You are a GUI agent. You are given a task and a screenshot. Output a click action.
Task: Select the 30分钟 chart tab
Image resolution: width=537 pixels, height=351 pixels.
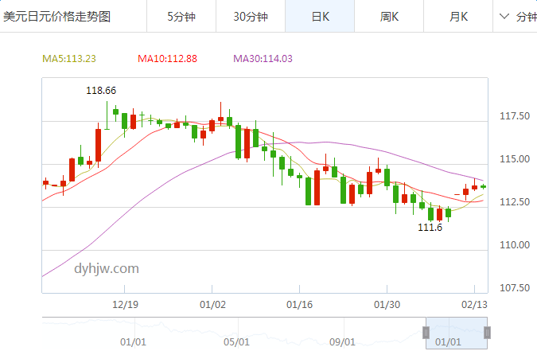pos(251,16)
